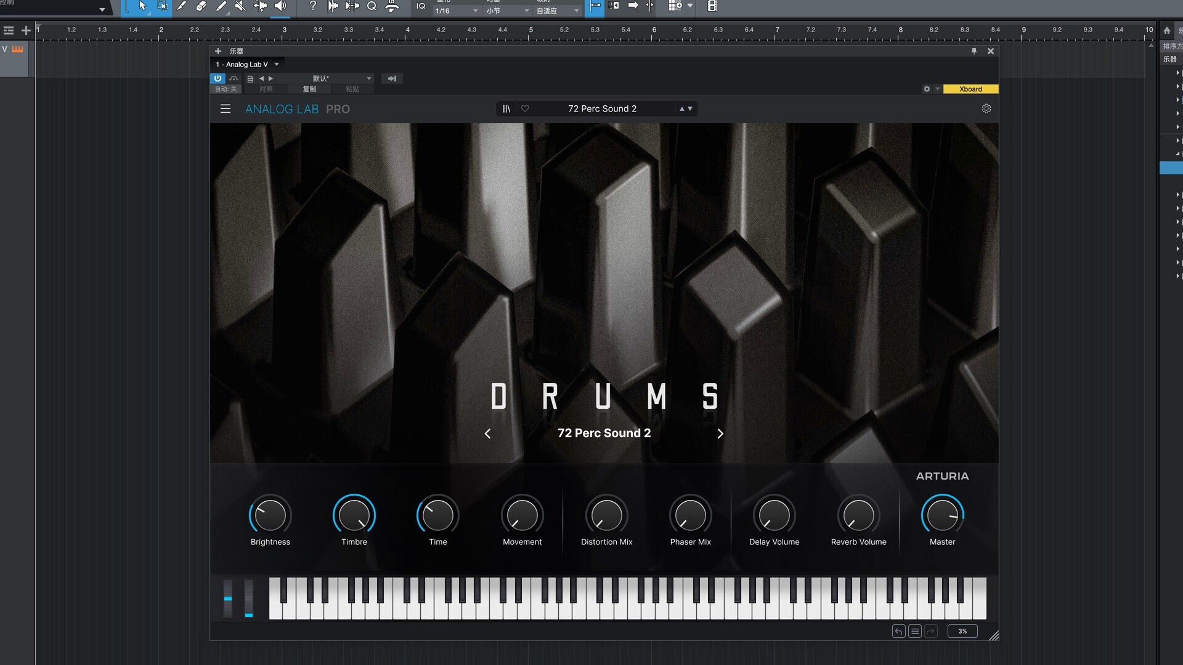Screen dimensions: 1183x665
Task: Click the yellow Xboard button
Action: coord(970,89)
